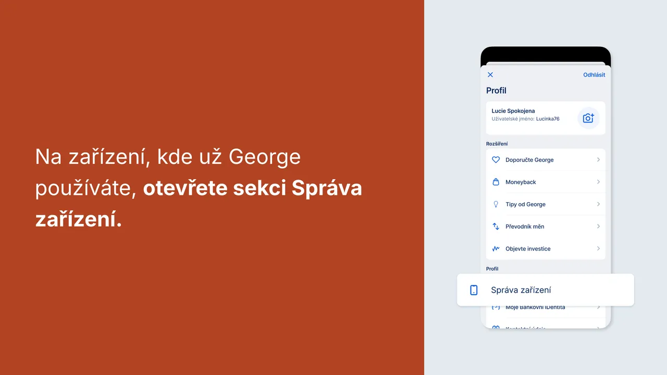The height and width of the screenshot is (375, 667).
Task: Tap the Odhlásit link
Action: tap(594, 74)
